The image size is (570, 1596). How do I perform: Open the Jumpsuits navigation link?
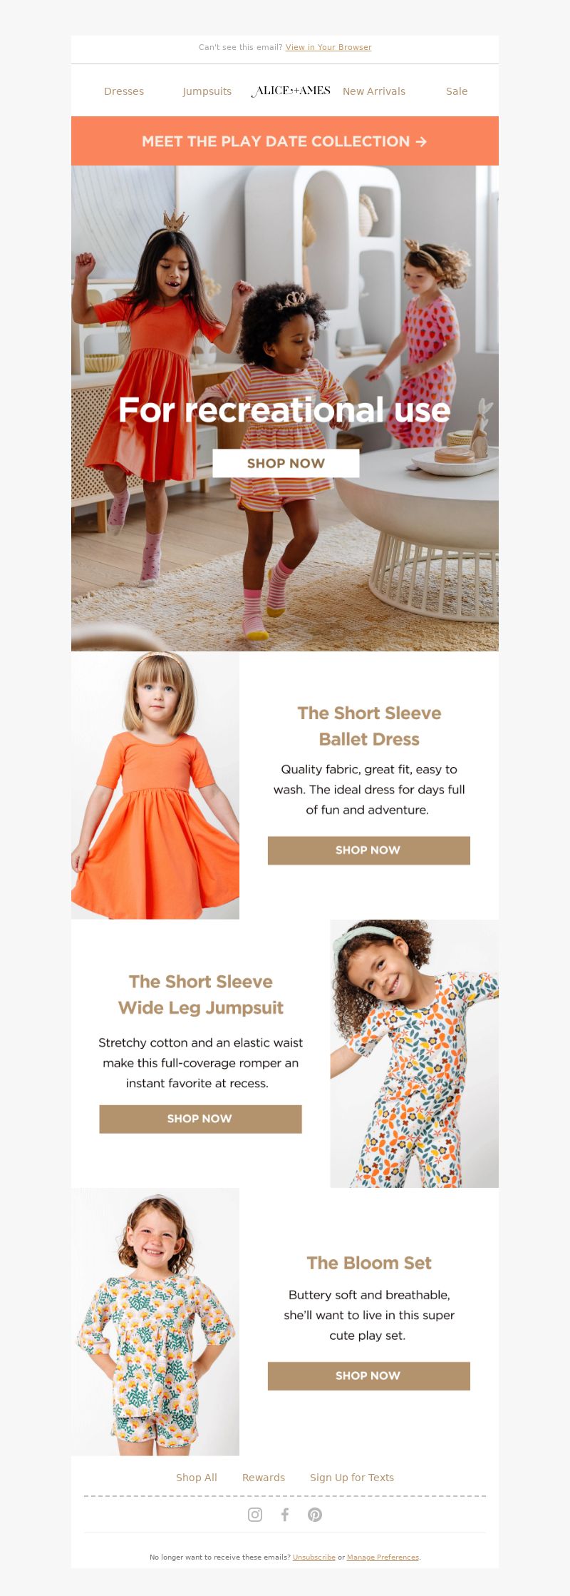click(x=207, y=91)
